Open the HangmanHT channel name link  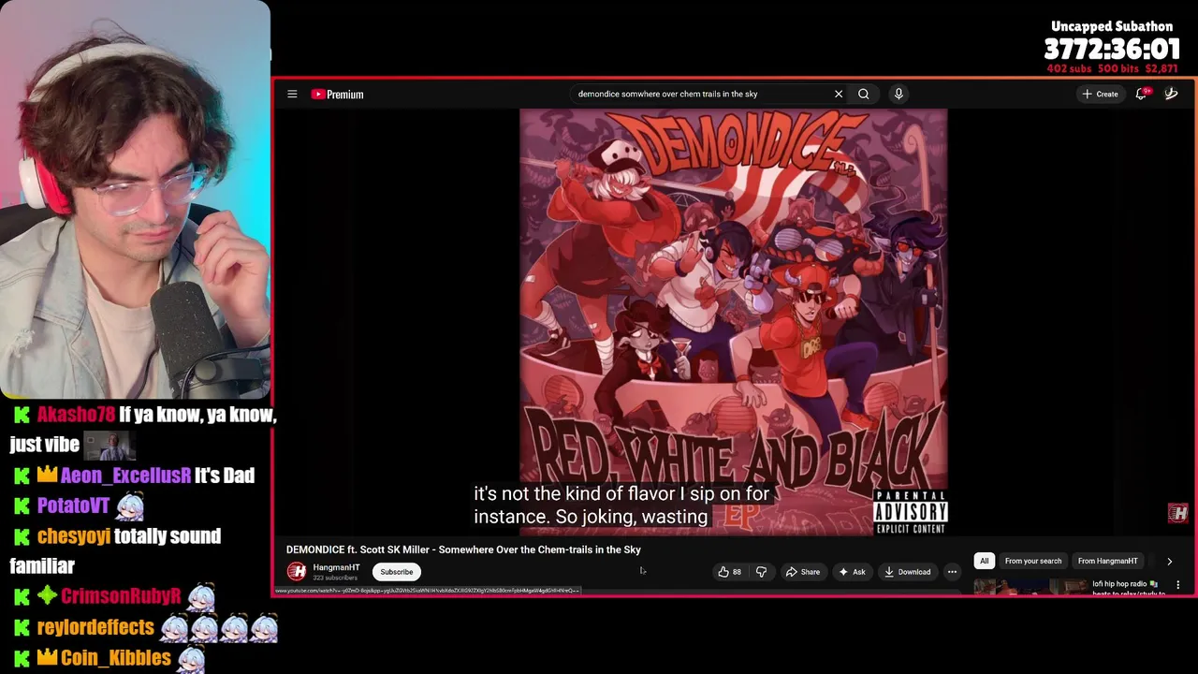point(336,567)
